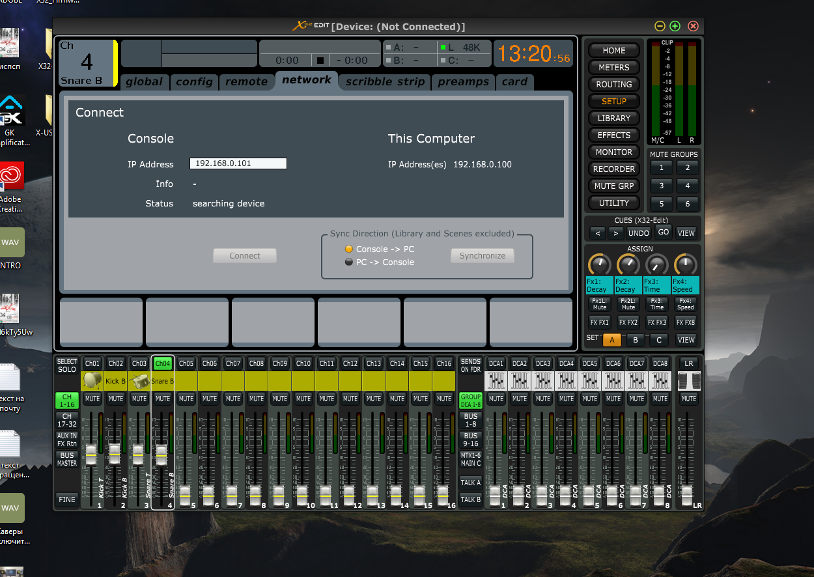
Task: Click the Connect button
Action: [x=245, y=256]
